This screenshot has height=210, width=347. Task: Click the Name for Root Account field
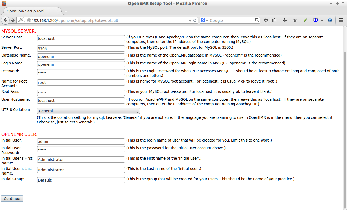pyautogui.click(x=81, y=83)
